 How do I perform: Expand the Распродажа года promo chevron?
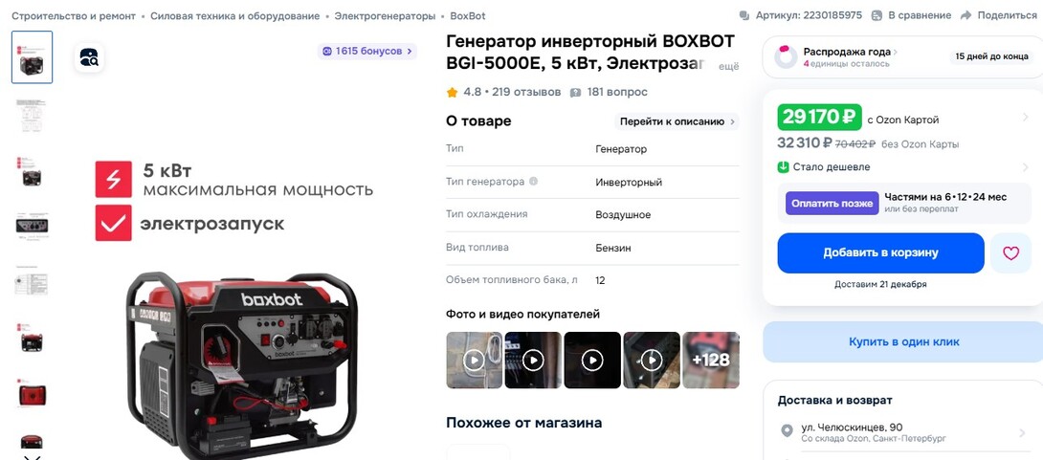click(x=896, y=52)
